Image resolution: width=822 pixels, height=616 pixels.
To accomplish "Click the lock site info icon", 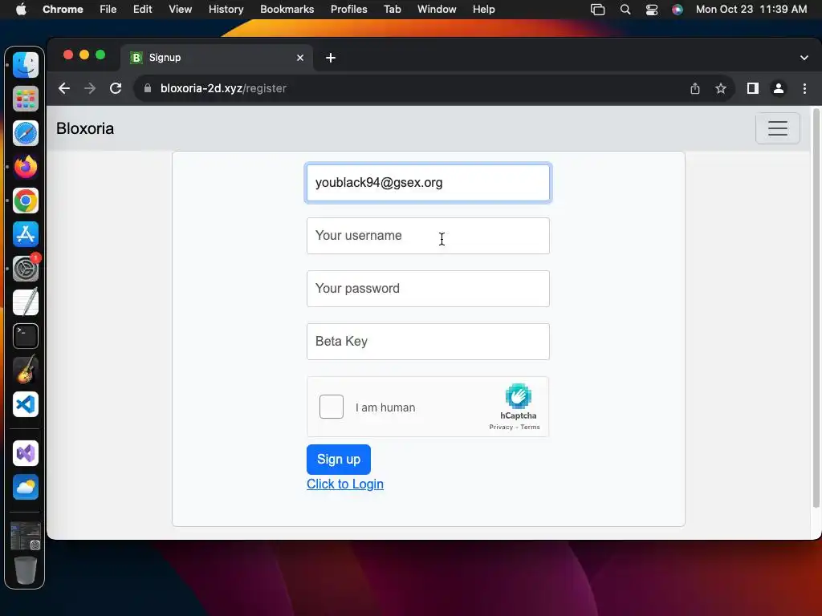I will (x=148, y=88).
